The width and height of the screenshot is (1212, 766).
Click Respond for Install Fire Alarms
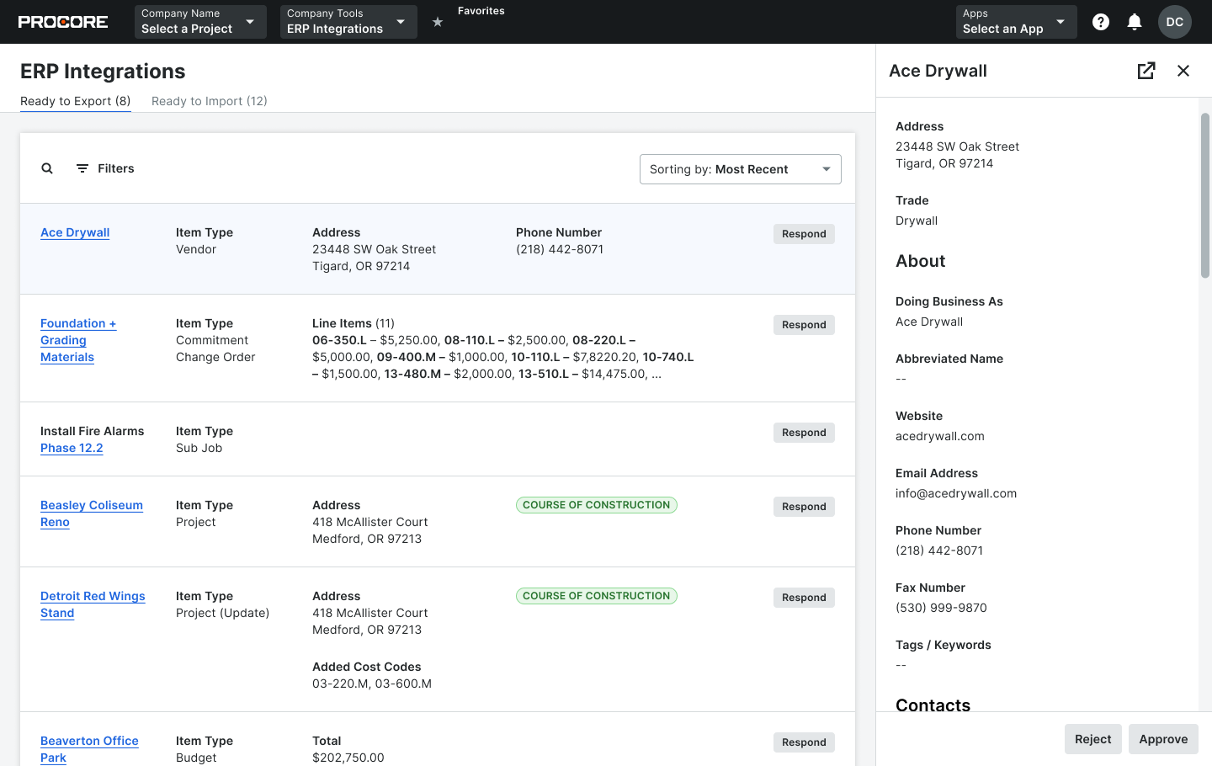click(x=804, y=433)
